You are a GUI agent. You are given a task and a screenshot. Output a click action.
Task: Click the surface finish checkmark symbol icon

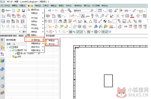pos(107,16)
